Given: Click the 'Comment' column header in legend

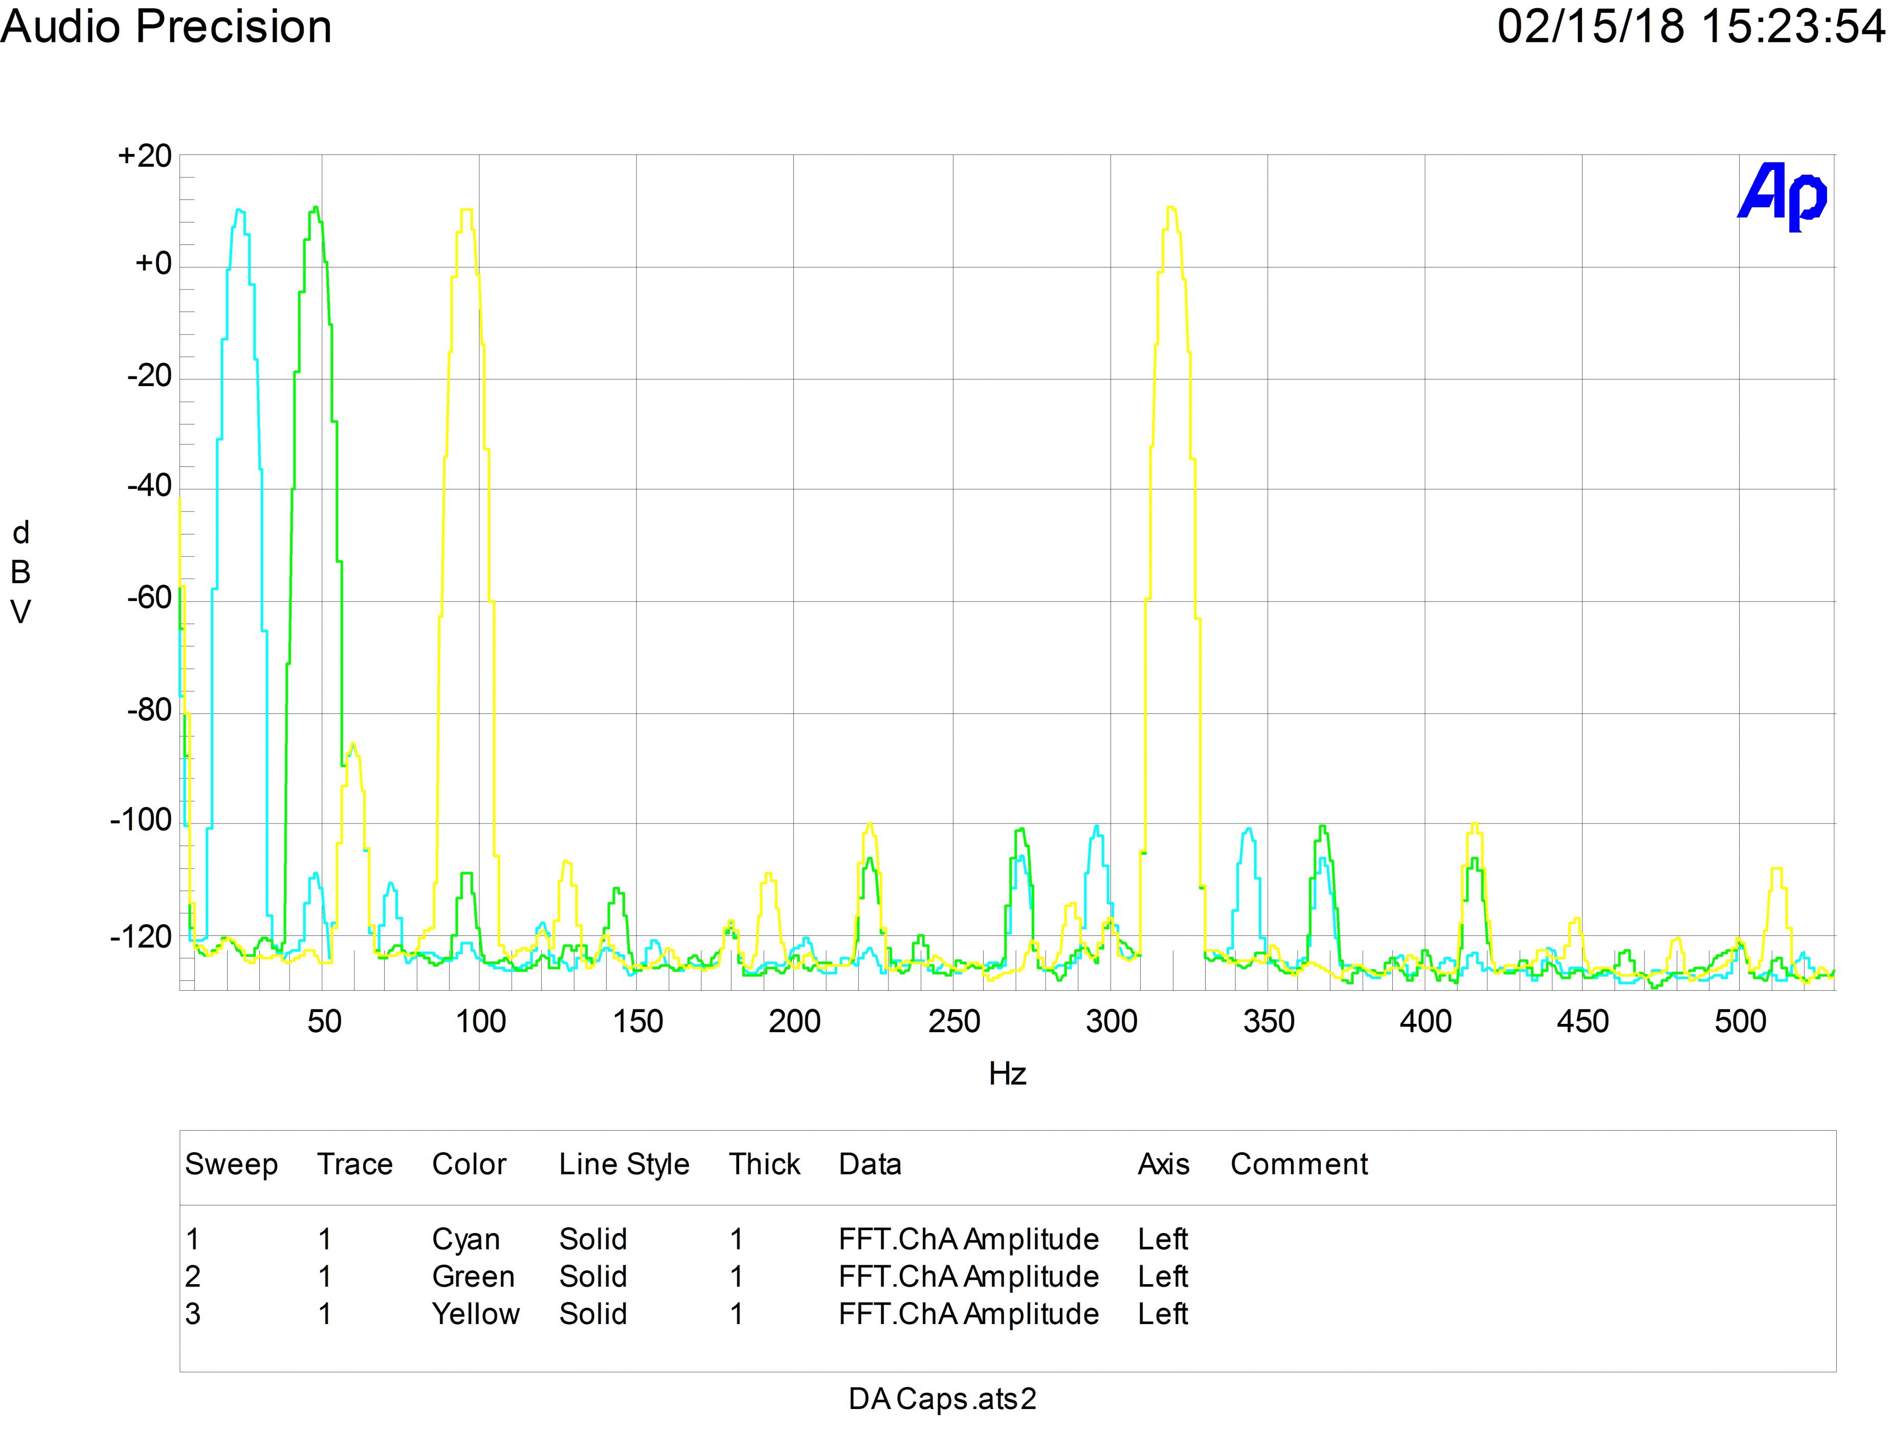Looking at the screenshot, I should tap(1299, 1164).
